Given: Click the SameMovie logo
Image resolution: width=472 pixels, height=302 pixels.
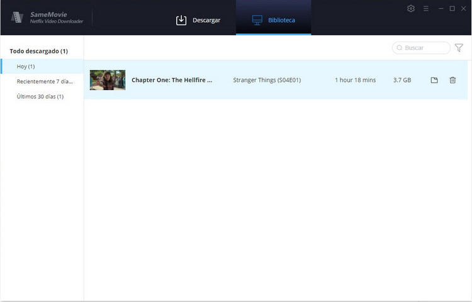Looking at the screenshot, I should click(x=17, y=17).
